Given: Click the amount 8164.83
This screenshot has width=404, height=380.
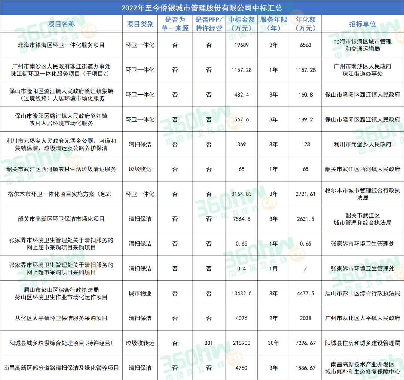Looking at the screenshot, I should [241, 194].
